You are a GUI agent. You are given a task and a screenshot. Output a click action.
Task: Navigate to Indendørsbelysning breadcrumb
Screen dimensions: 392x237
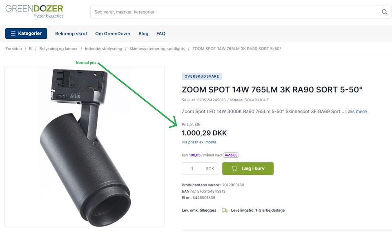pos(103,49)
